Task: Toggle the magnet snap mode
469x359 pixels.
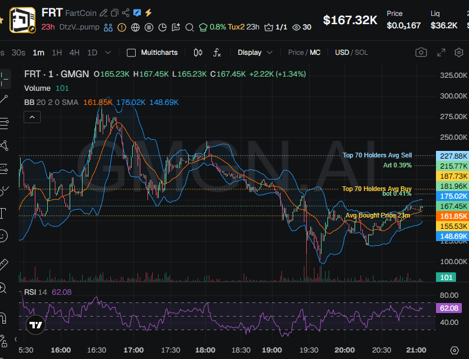Action: (3, 318)
